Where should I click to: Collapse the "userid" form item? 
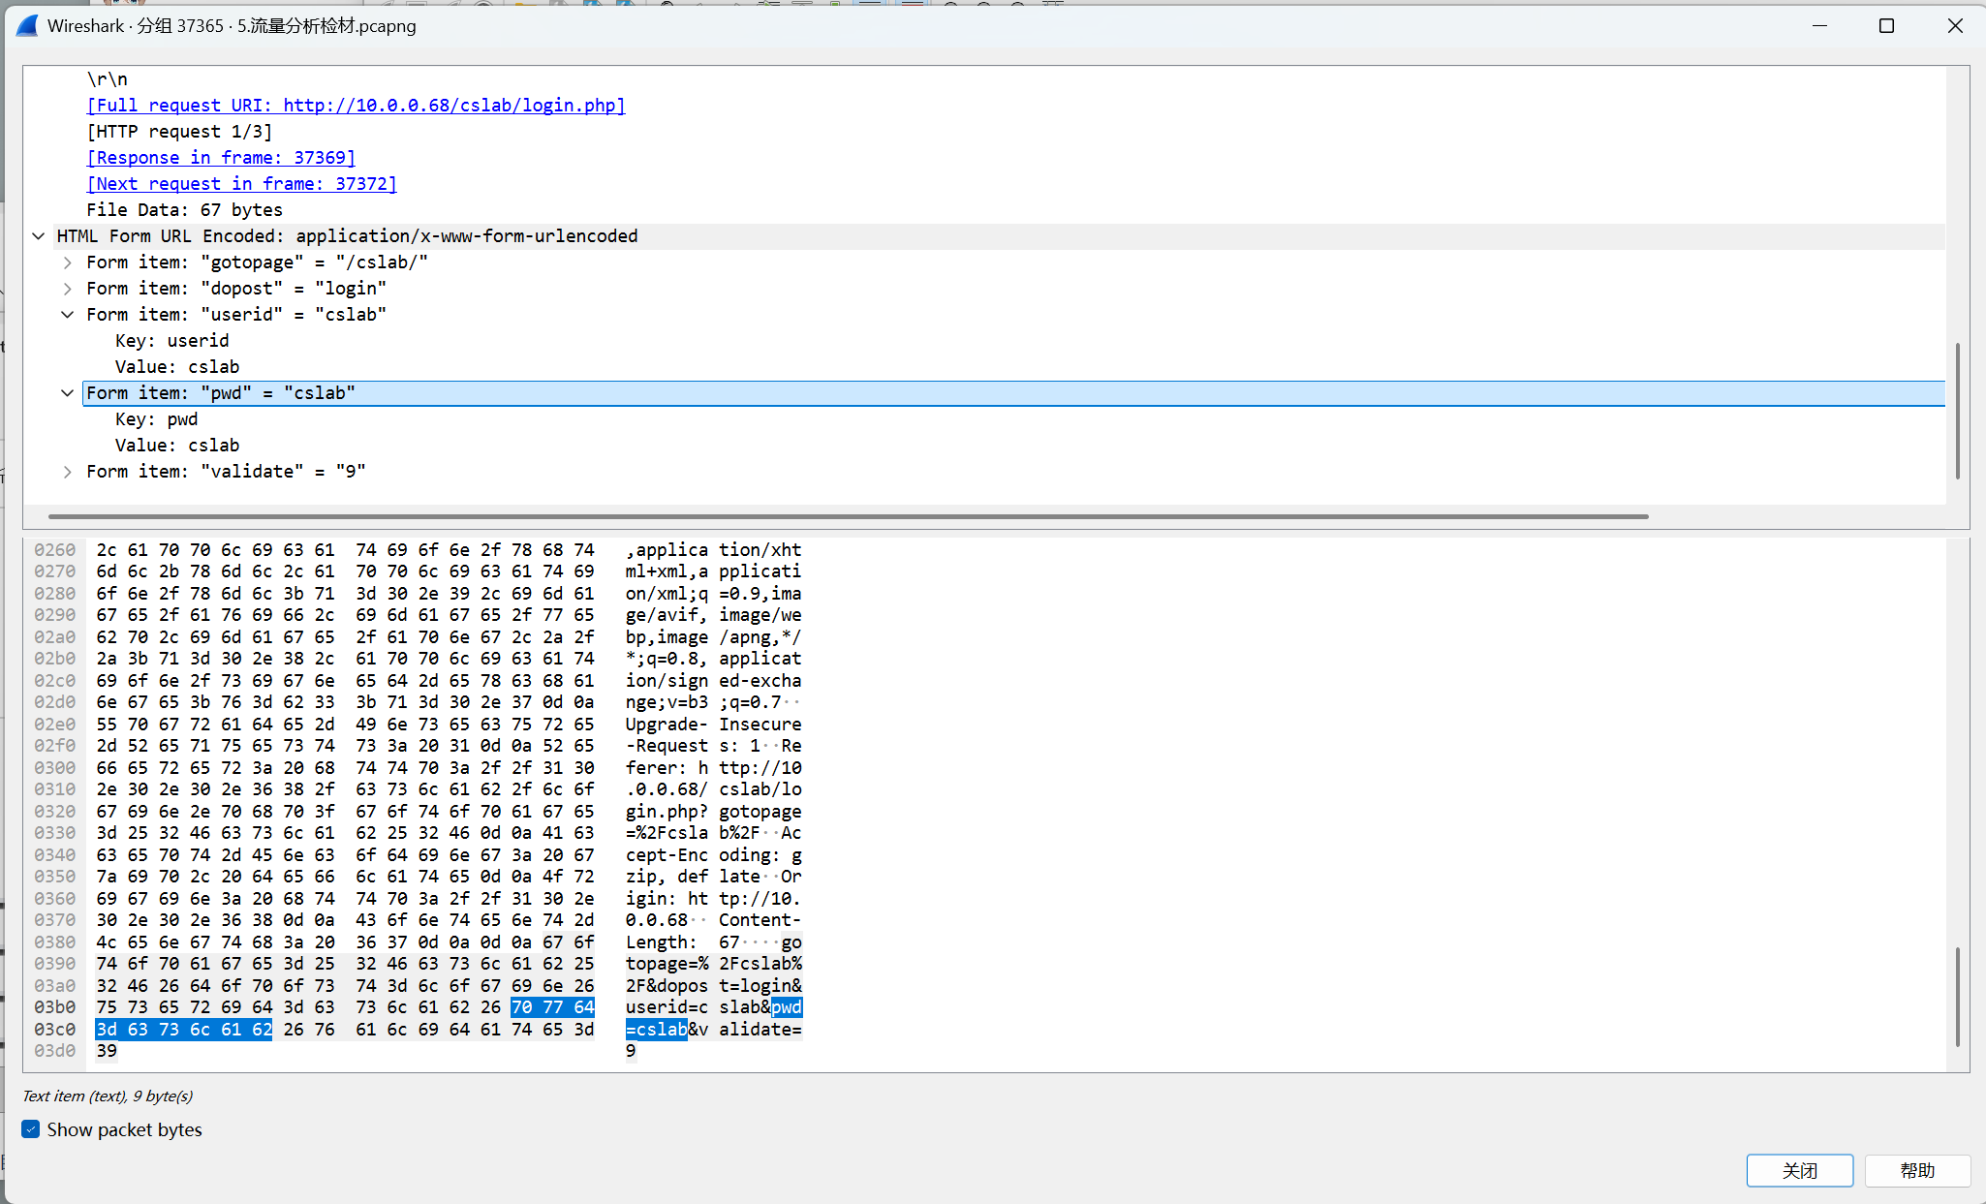click(67, 315)
